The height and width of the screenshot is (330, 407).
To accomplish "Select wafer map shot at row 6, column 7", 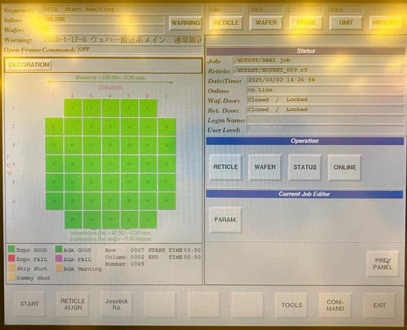I will 167,201.
